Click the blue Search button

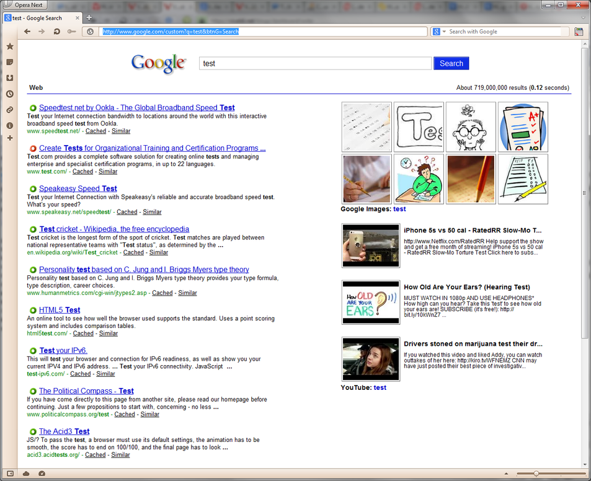pos(451,63)
